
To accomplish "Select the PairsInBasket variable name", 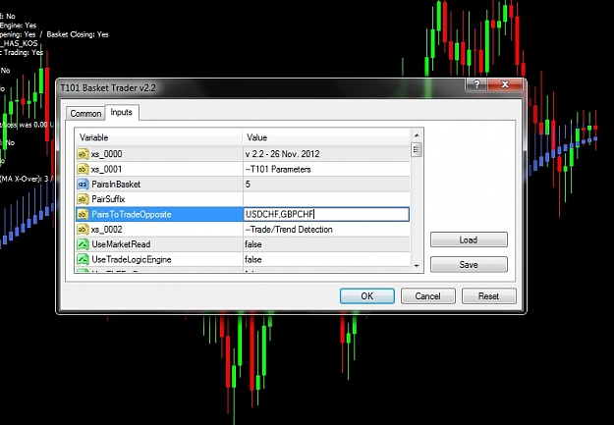I will point(116,185).
